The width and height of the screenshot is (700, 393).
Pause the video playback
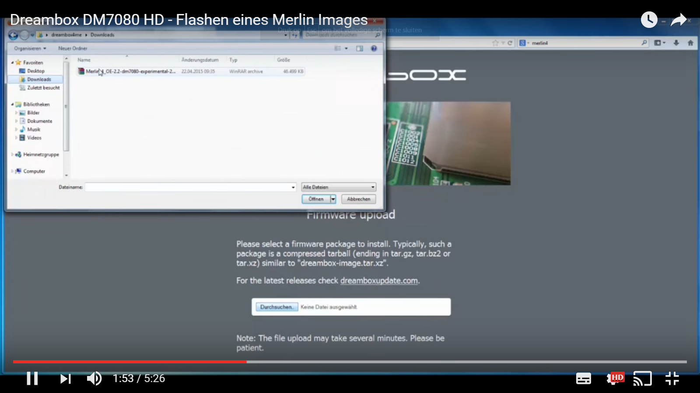click(32, 378)
